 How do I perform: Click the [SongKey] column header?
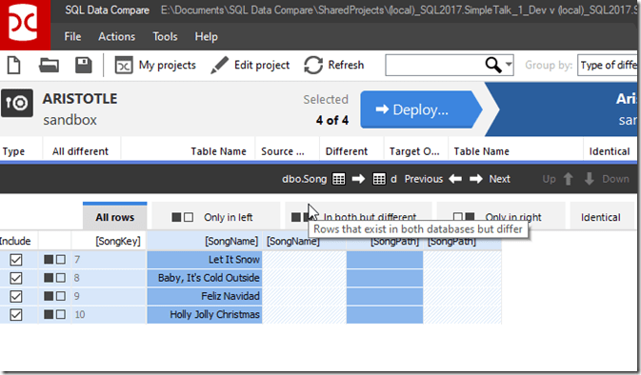109,241
